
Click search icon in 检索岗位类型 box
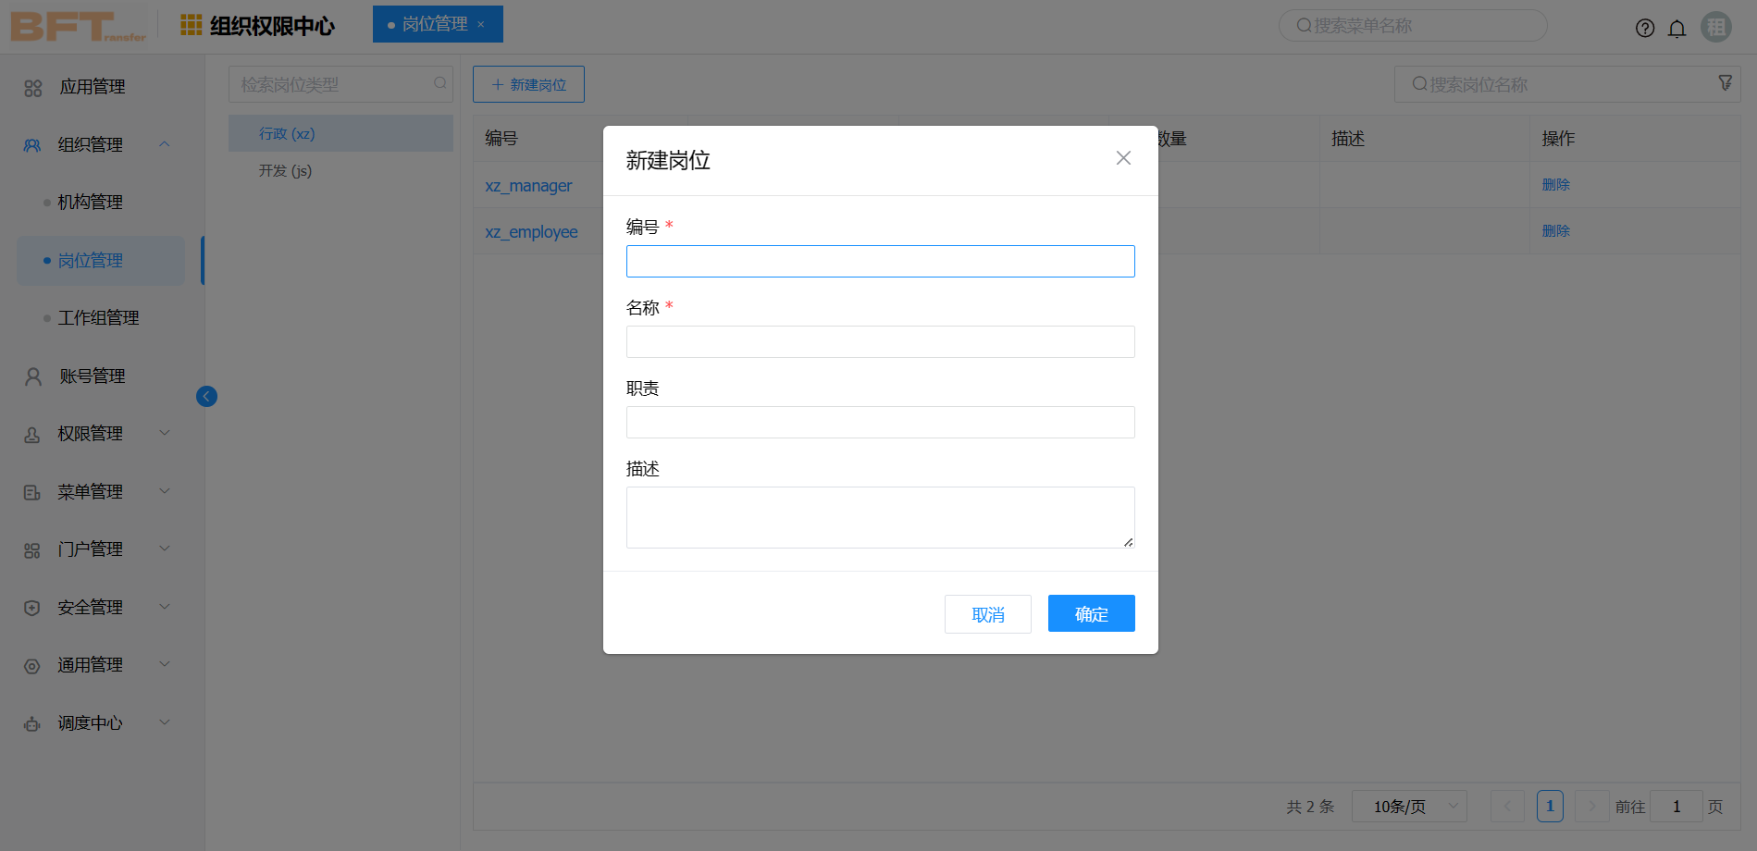point(440,83)
